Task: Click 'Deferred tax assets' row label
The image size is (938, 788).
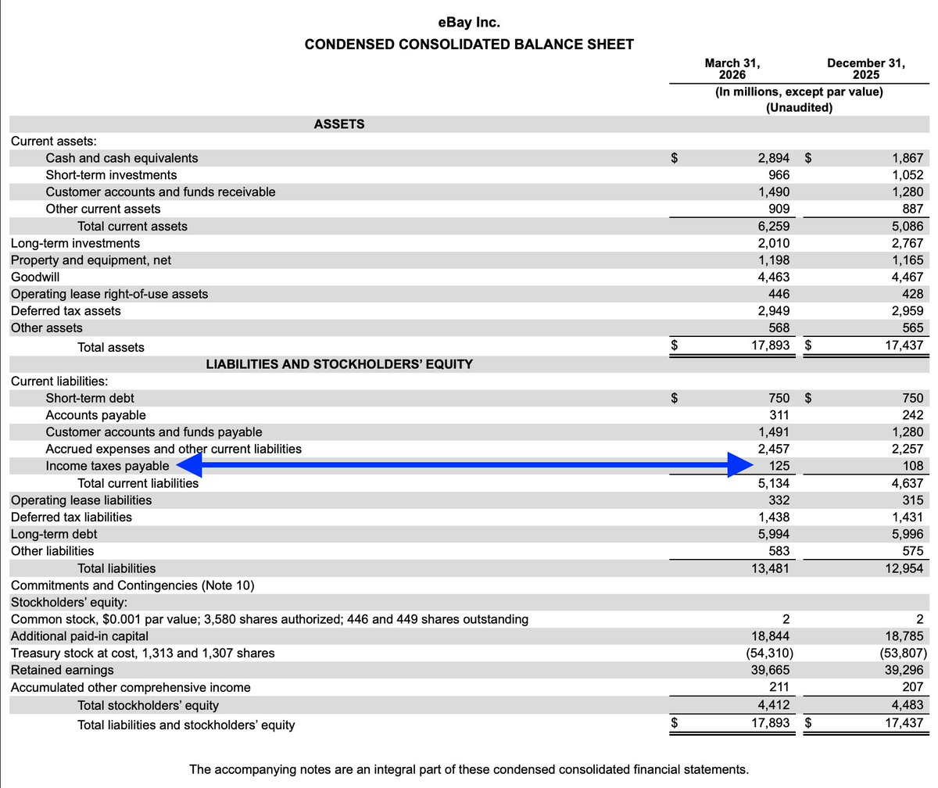Action: click(66, 311)
